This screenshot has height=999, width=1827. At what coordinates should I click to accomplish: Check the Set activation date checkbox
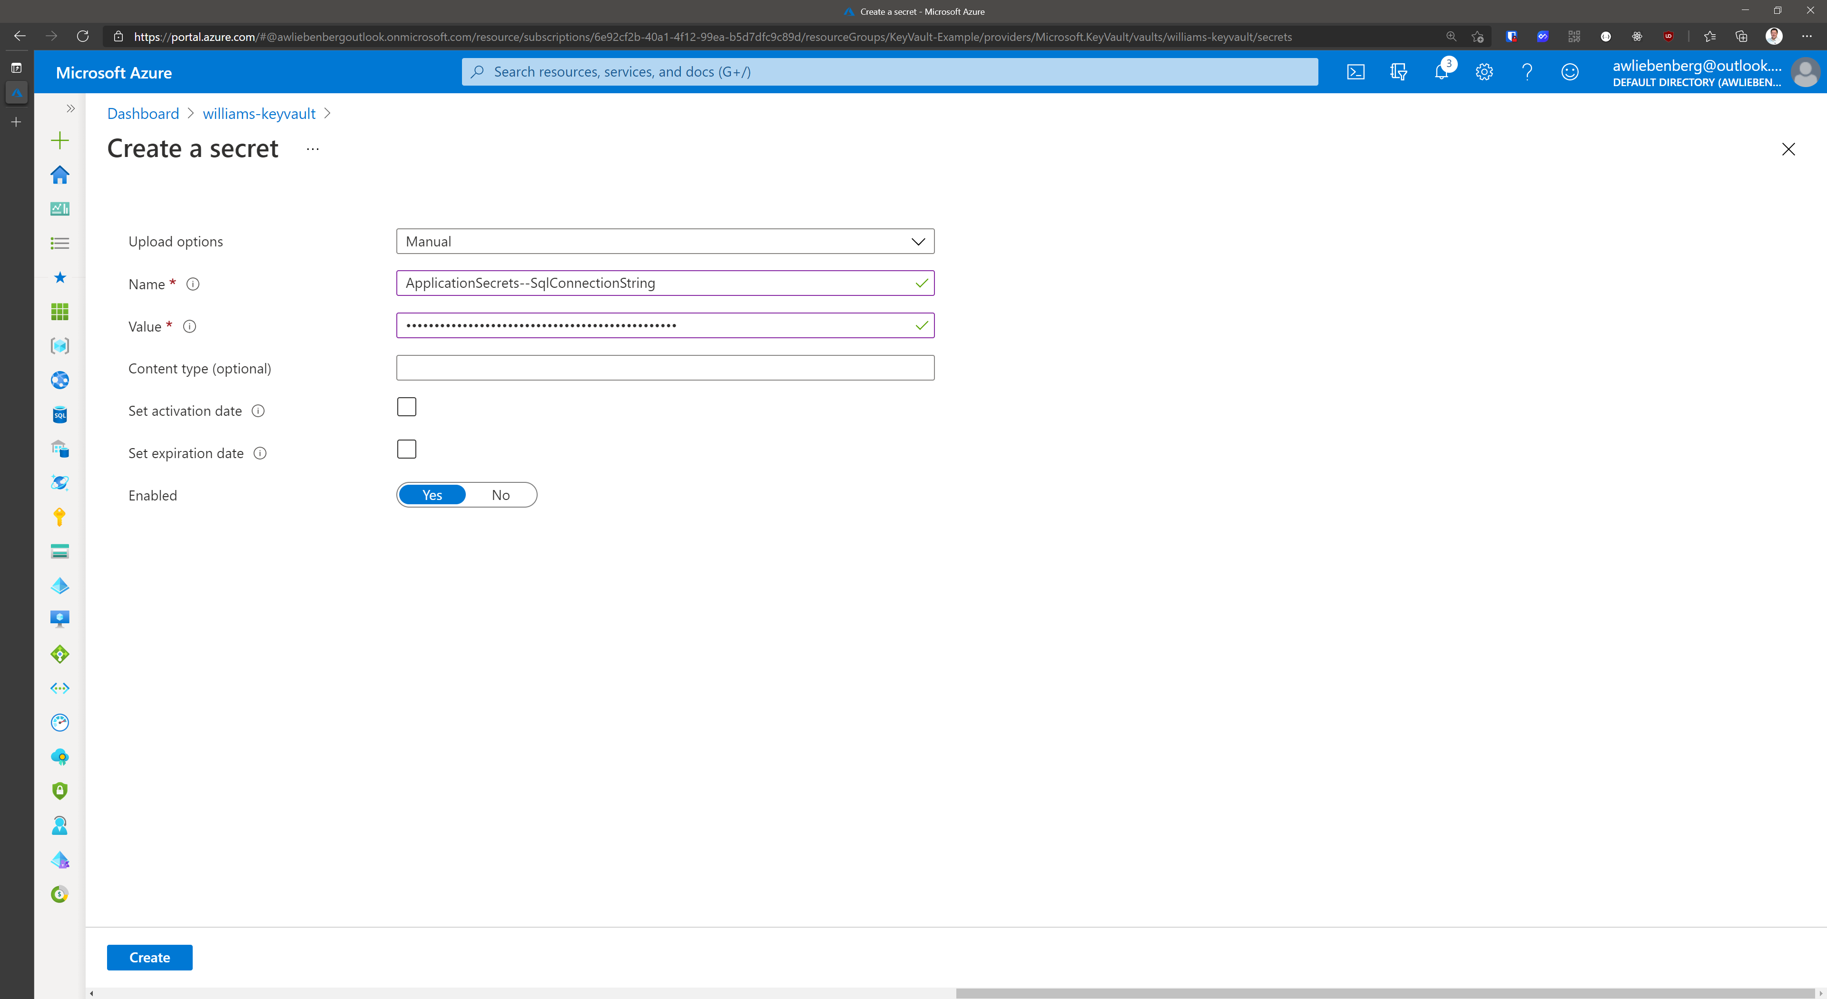(406, 406)
